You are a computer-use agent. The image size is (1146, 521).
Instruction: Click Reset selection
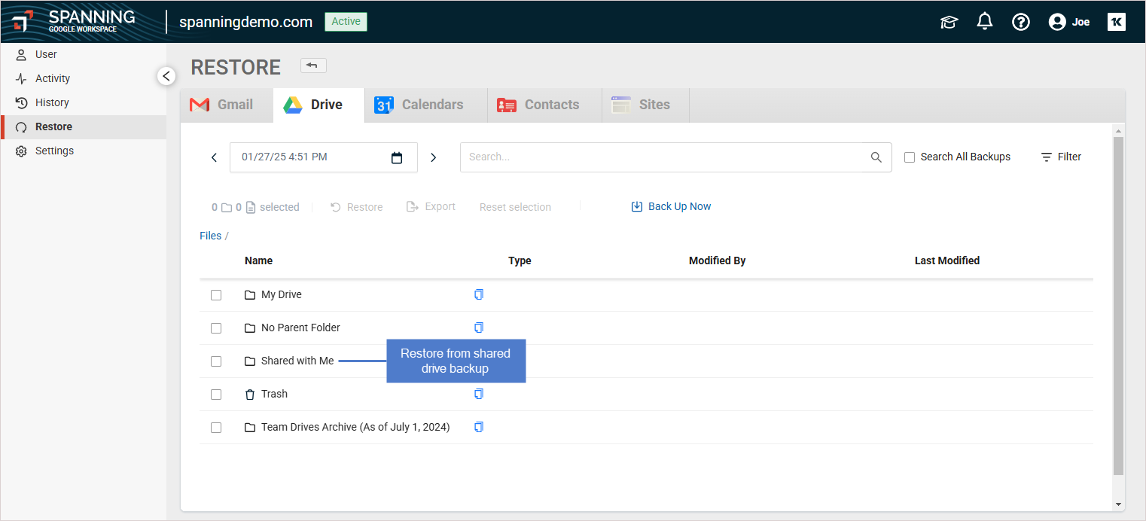(x=515, y=207)
